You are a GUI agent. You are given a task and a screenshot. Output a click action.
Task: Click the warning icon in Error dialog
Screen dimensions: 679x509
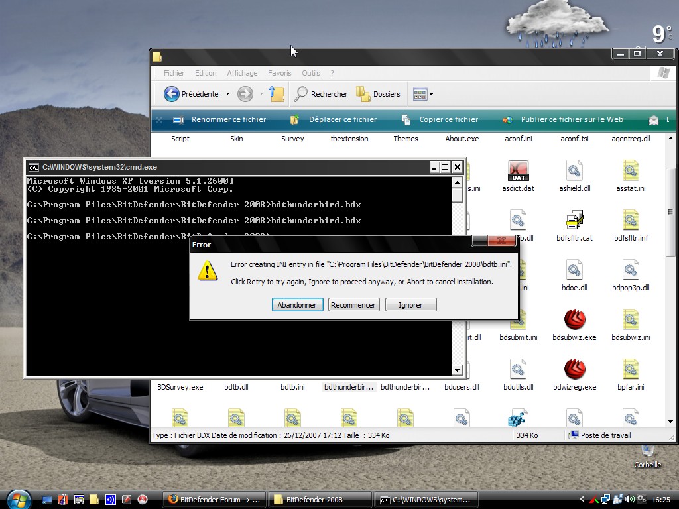[x=208, y=271]
